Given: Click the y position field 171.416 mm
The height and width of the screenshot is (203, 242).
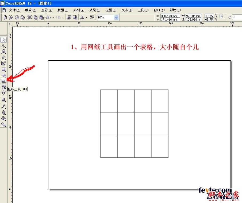Looking at the screenshot, I should (170, 19).
